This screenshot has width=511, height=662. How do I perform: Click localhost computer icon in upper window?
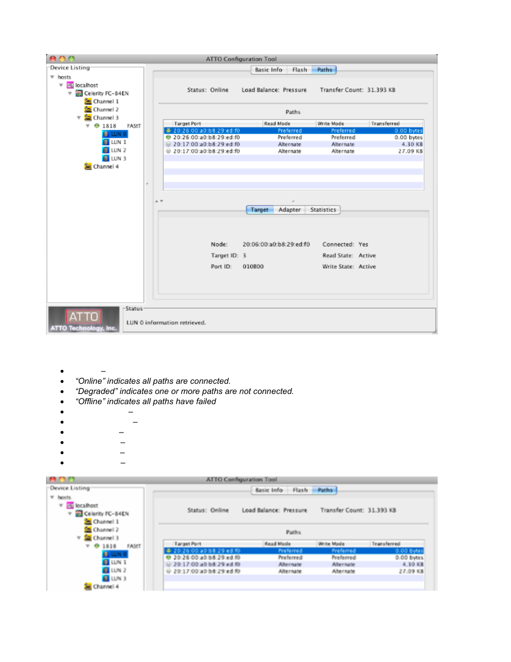click(70, 85)
